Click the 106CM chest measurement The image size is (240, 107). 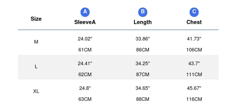tap(194, 50)
